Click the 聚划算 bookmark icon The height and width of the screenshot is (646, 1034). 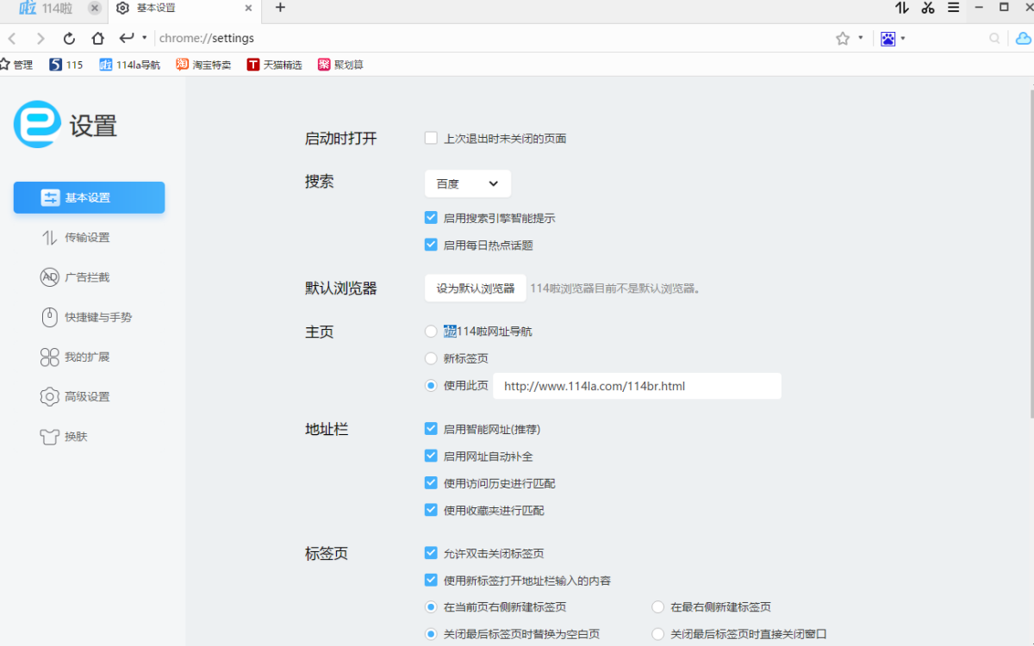tap(324, 63)
